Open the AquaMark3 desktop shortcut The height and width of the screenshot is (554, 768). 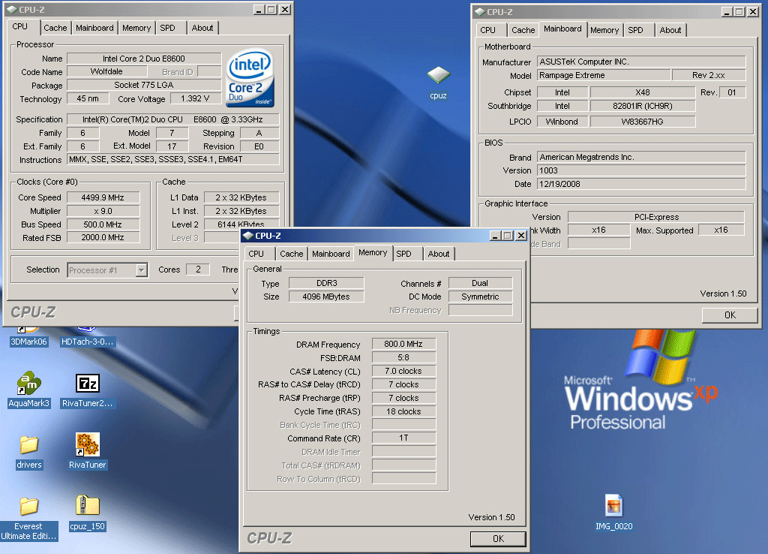[x=29, y=384]
